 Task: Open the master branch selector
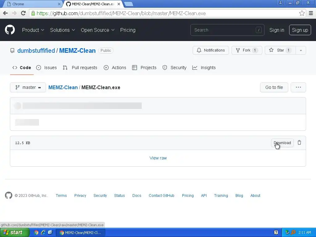[28, 87]
